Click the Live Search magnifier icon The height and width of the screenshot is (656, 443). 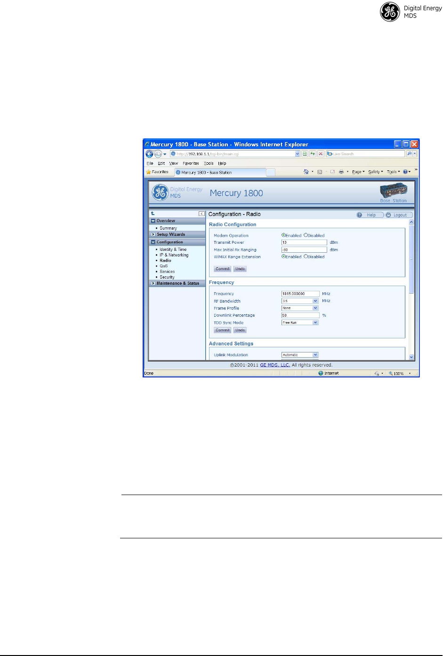pyautogui.click(x=409, y=154)
